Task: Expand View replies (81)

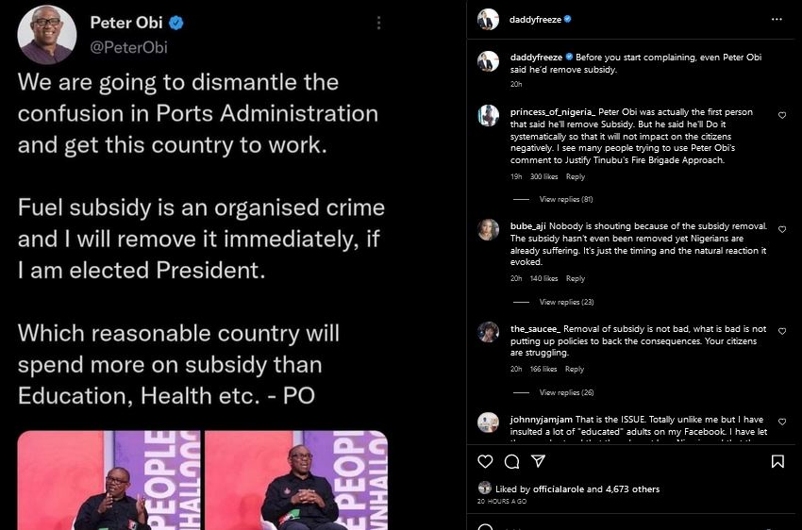Action: [565, 199]
